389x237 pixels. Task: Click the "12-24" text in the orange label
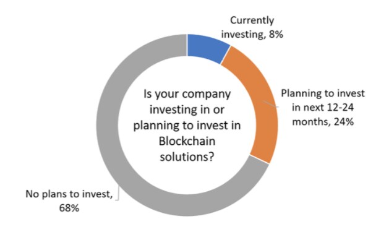(x=340, y=108)
